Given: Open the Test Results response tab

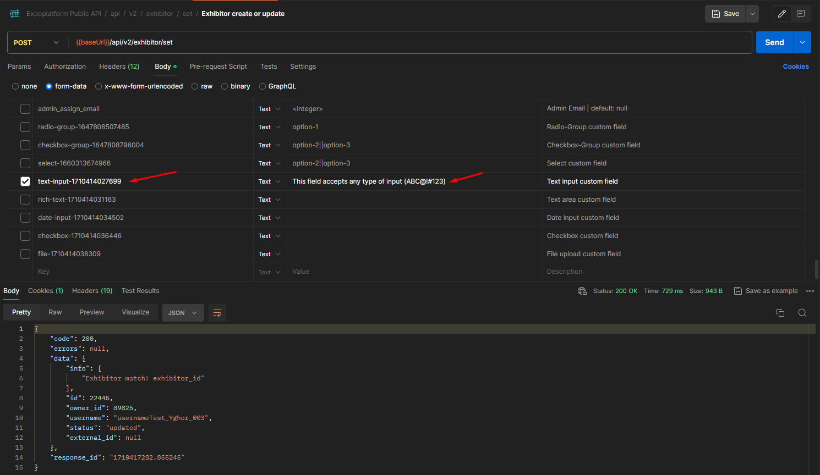Looking at the screenshot, I should click(140, 290).
